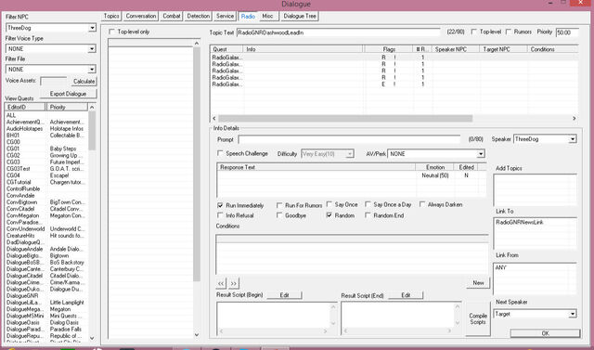The height and width of the screenshot is (350, 594).
Task: Click the previous condition '<<' button
Action: 221,283
